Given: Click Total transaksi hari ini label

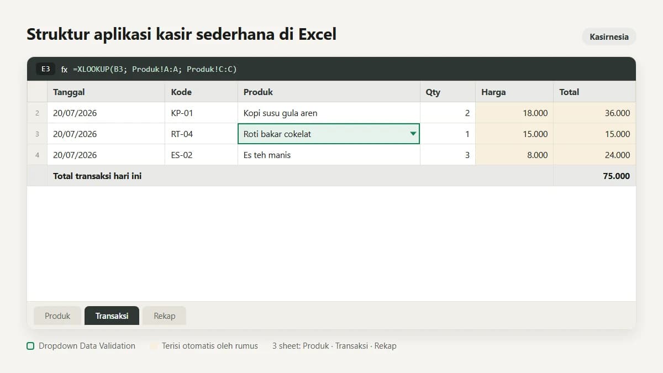Looking at the screenshot, I should (97, 176).
